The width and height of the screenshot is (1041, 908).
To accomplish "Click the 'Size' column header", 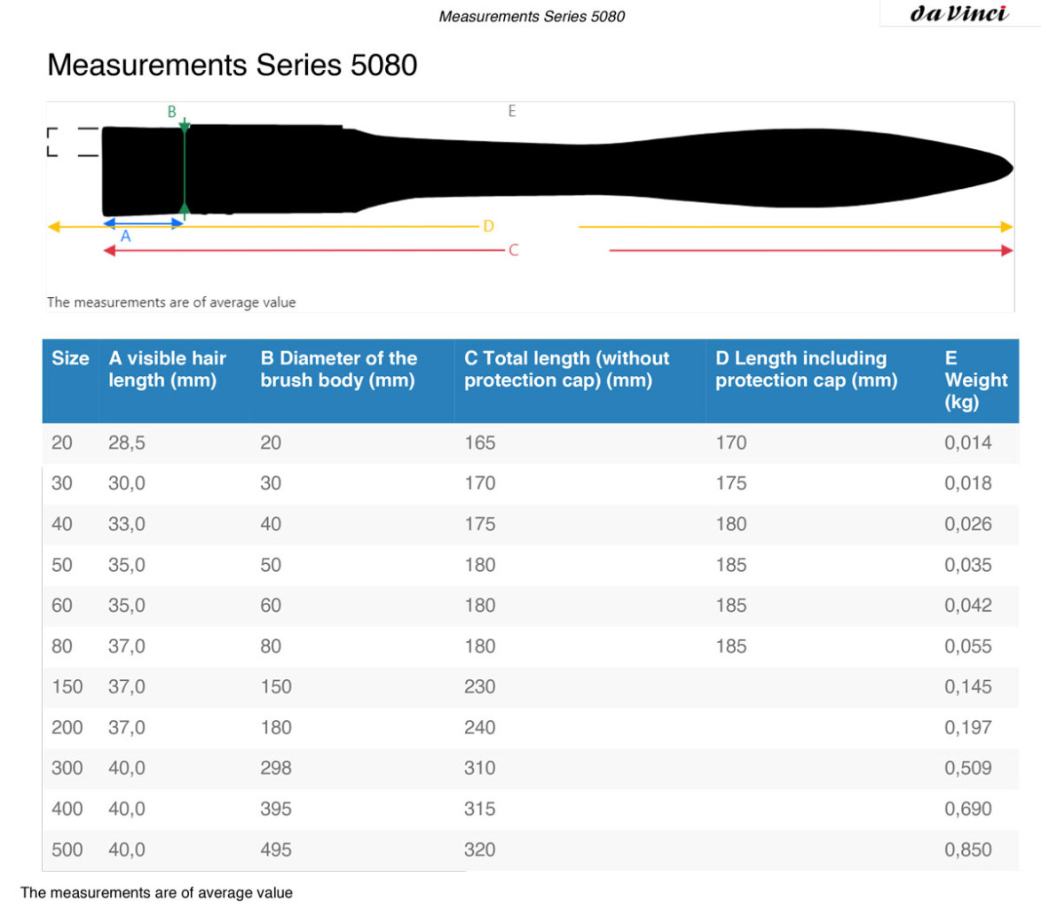I will click(70, 358).
